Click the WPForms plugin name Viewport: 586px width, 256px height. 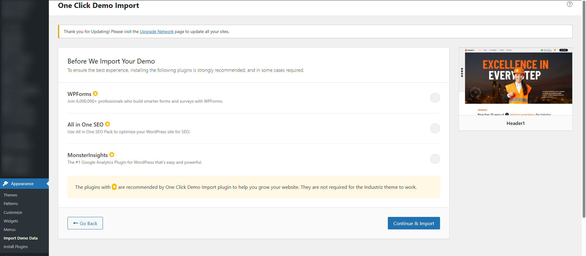click(x=79, y=94)
